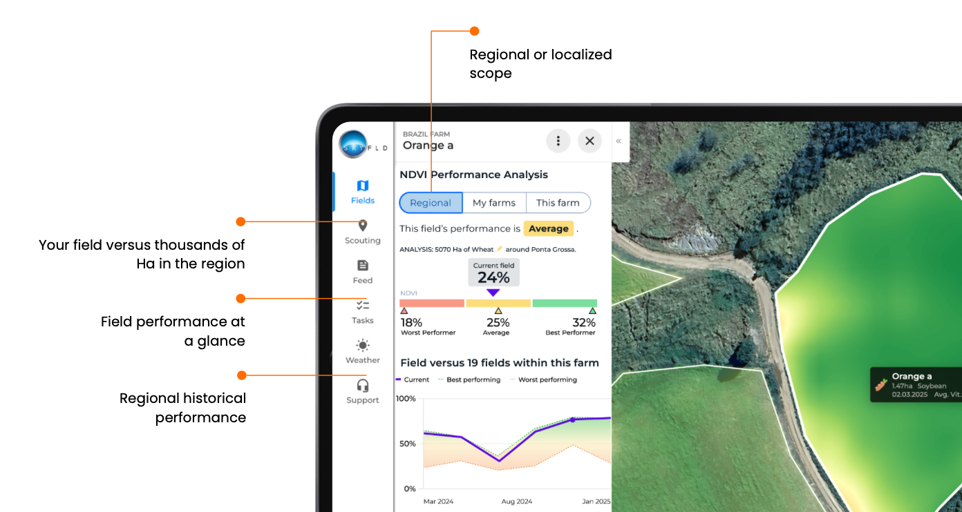Click the BRAZIL FARM name label
Viewport: 962px width, 512px height.
click(426, 135)
